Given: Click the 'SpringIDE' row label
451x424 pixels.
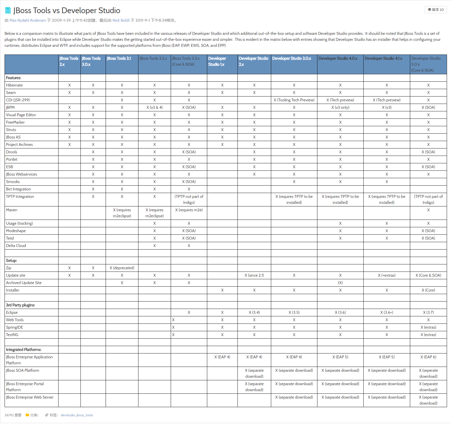Looking at the screenshot, I should click(x=15, y=327).
